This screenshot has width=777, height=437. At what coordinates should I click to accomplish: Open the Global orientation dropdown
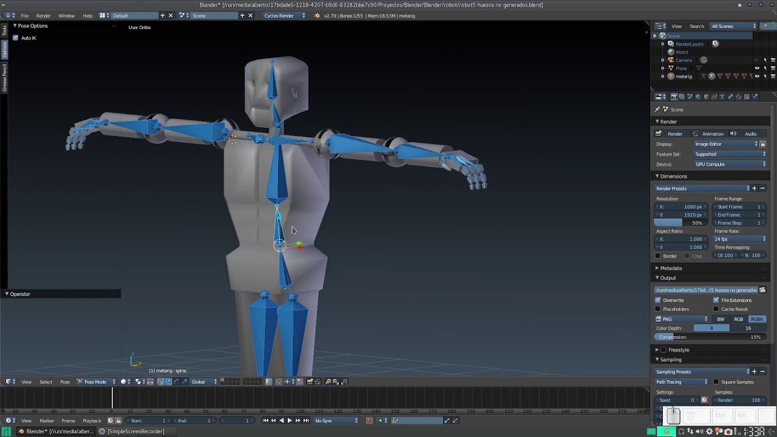[x=203, y=382]
